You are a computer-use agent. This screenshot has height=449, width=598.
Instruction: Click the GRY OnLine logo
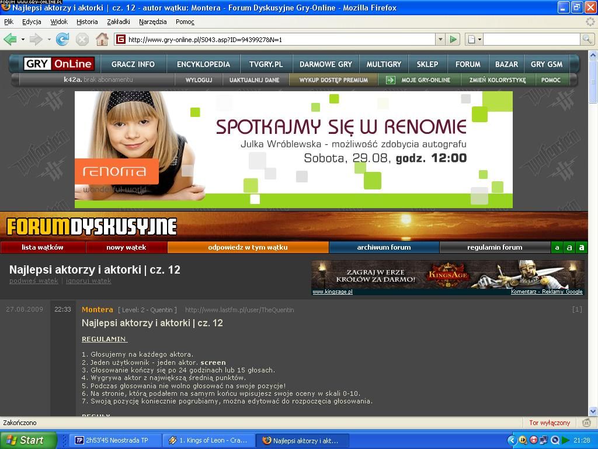point(59,64)
